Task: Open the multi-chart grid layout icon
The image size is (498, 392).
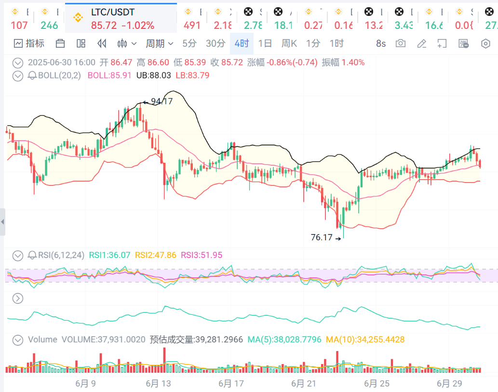Action: [x=81, y=43]
